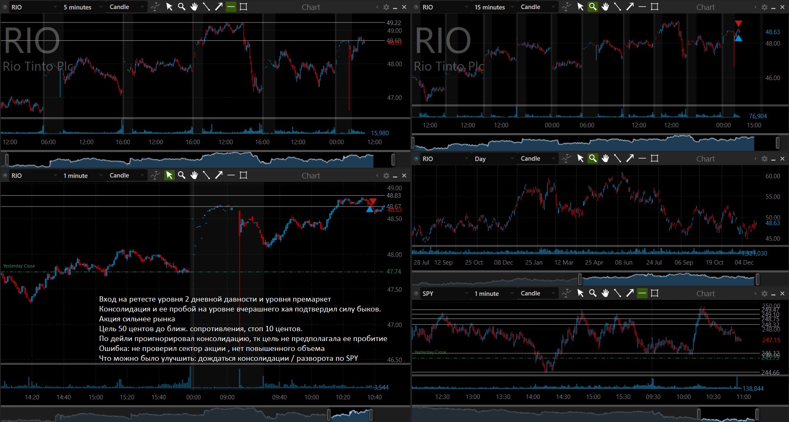Click the left handle of SPY range slider

point(699,414)
